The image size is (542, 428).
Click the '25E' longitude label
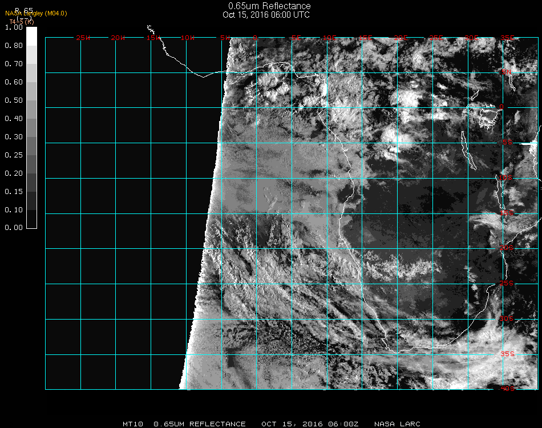click(436, 38)
